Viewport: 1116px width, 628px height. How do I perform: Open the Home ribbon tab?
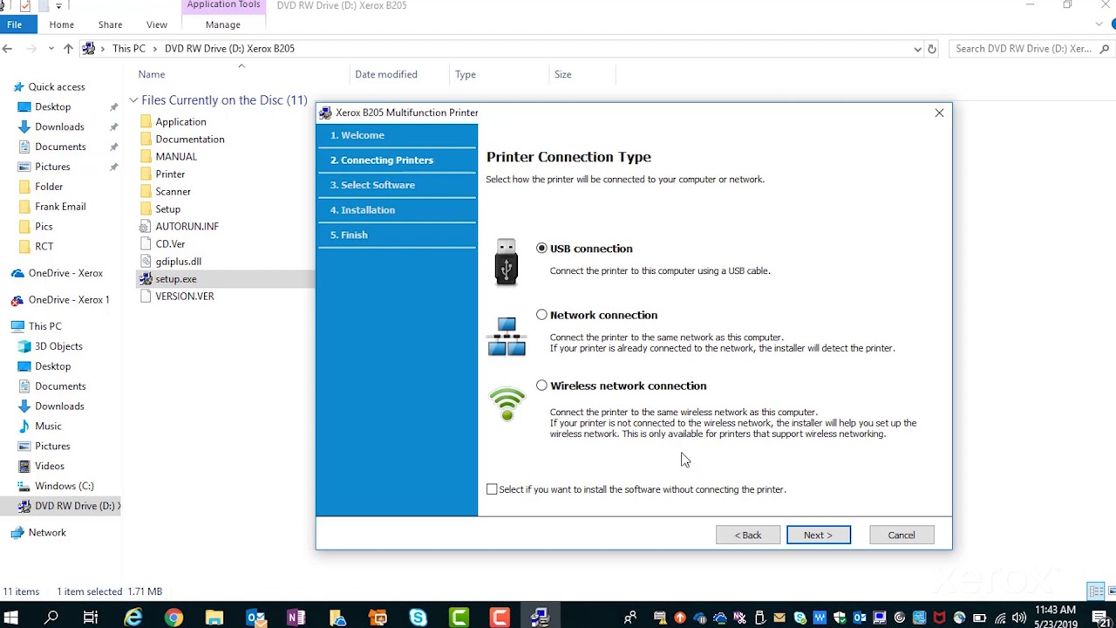pos(61,24)
